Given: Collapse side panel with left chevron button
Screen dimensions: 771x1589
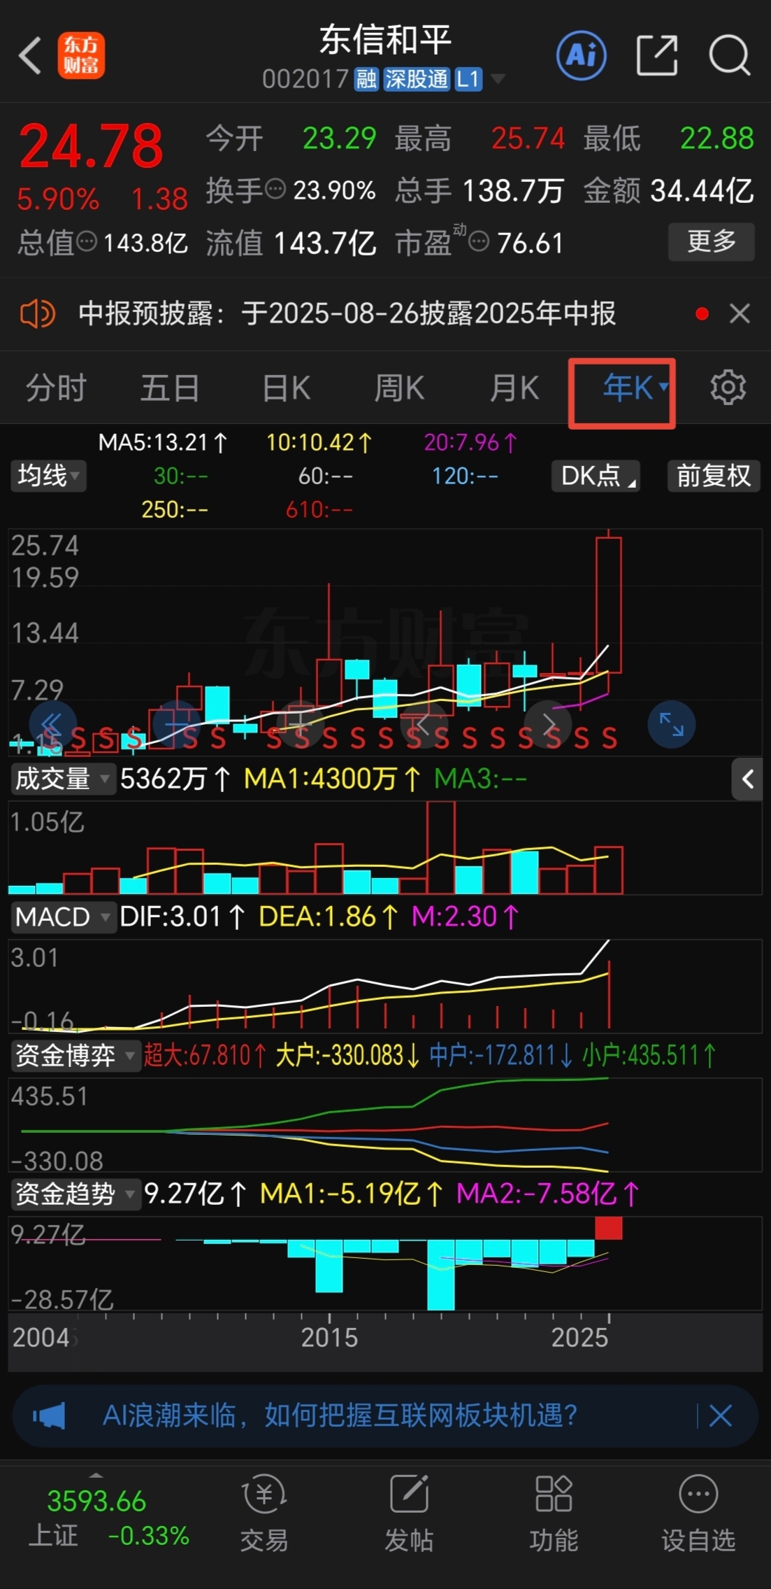Looking at the screenshot, I should pyautogui.click(x=747, y=779).
